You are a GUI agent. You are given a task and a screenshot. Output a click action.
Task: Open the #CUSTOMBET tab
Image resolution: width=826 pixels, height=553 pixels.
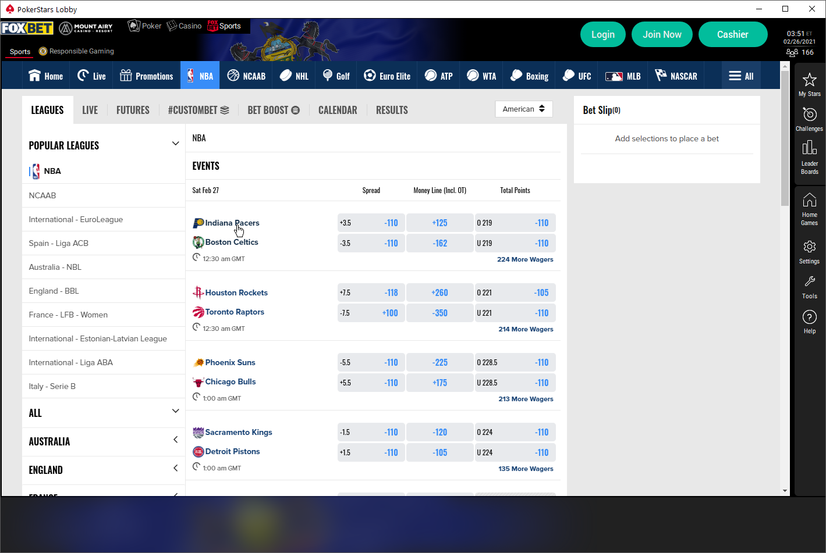coord(198,110)
